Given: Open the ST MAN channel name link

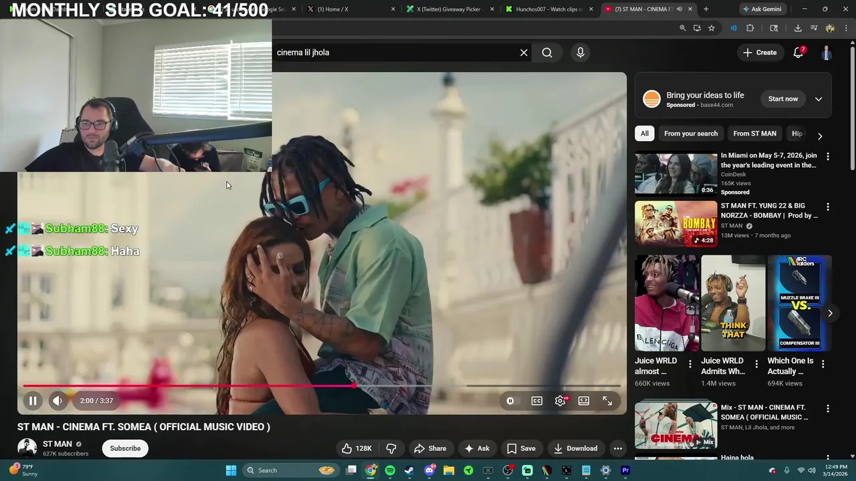Looking at the screenshot, I should click(57, 444).
